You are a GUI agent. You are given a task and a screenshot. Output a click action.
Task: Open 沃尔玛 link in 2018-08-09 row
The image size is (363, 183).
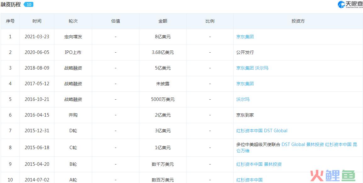point(262,68)
